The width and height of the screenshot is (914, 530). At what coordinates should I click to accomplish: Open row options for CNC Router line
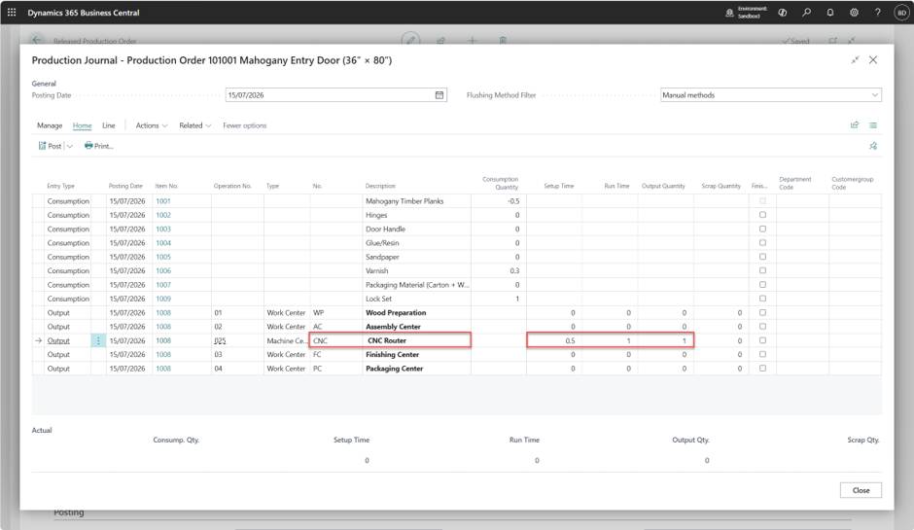[98, 340]
